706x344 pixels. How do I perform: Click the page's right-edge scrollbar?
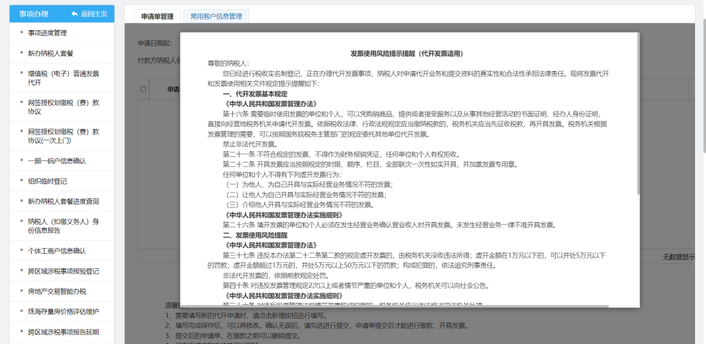[704, 86]
